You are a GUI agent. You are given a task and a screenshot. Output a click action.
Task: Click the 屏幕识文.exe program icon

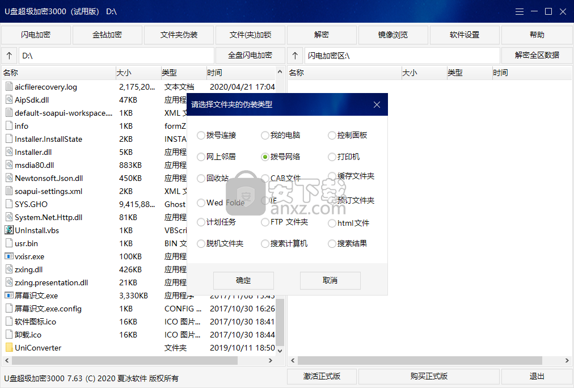pos(8,295)
